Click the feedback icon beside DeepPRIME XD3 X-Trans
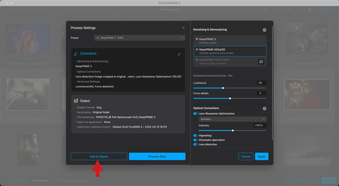This screenshot has width=339, height=186. pyautogui.click(x=261, y=62)
